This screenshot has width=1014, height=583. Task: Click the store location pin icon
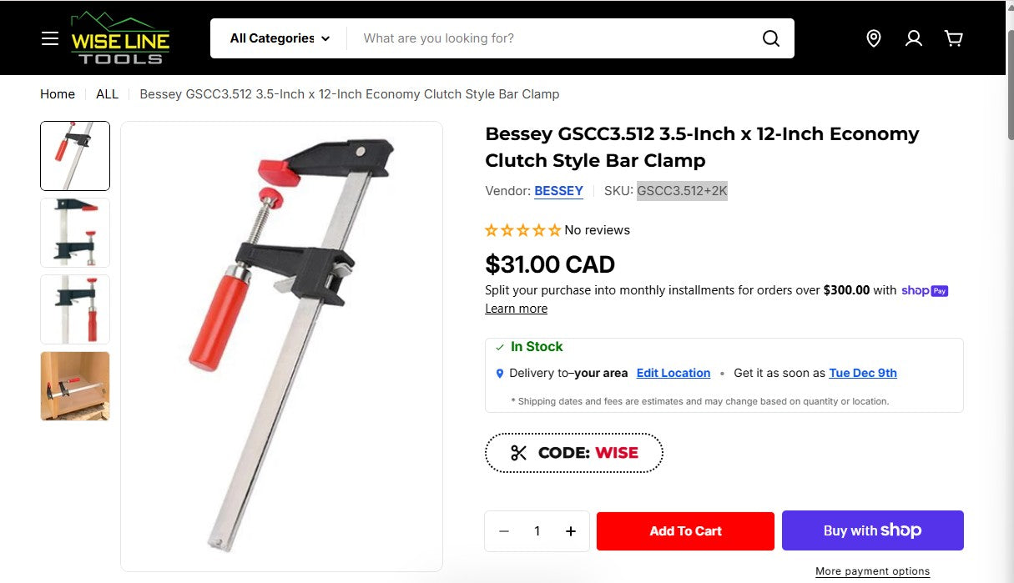pyautogui.click(x=873, y=38)
